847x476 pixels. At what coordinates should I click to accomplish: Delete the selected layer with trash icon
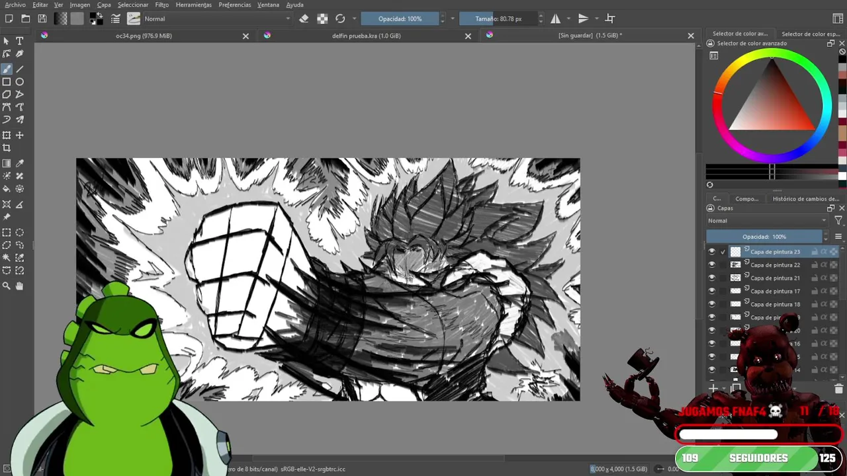838,388
